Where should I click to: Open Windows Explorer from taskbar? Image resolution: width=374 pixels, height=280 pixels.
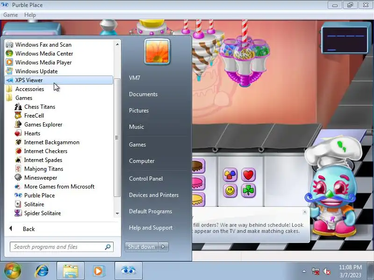coord(71,271)
